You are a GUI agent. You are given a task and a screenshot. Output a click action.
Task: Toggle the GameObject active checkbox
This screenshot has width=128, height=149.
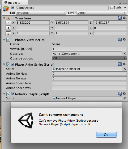(13, 7)
